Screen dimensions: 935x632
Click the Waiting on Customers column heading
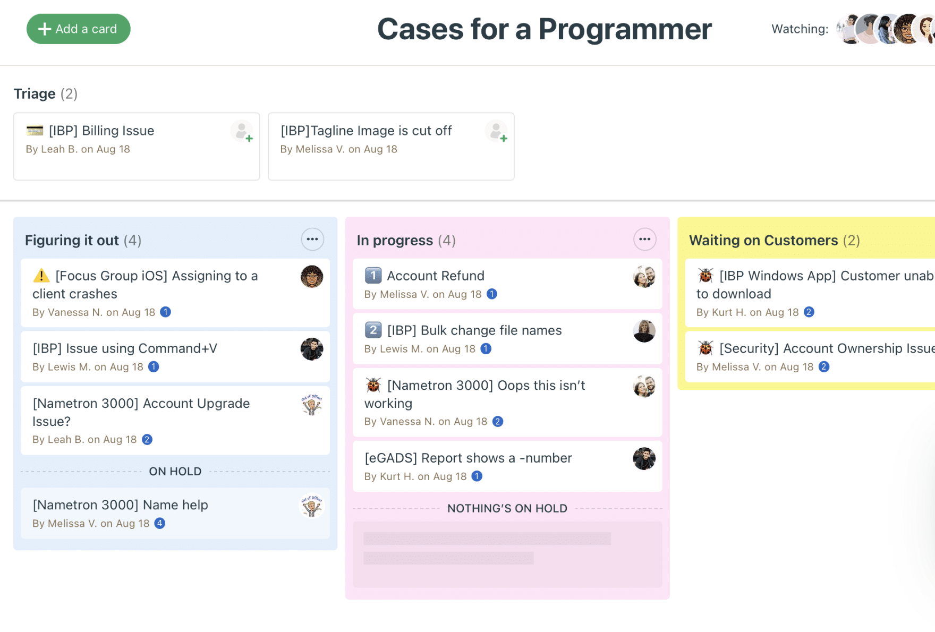[763, 240]
